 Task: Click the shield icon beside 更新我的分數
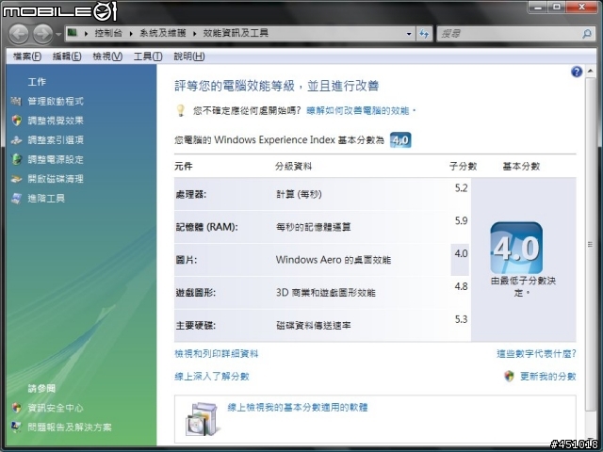click(x=509, y=376)
